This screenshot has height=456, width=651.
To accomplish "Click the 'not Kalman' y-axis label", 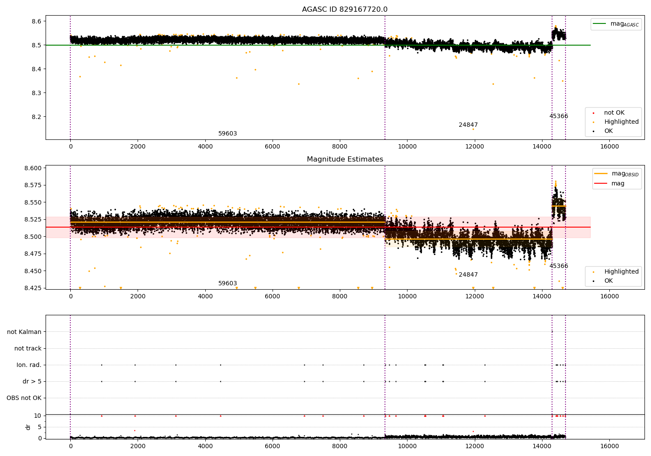I will (24, 332).
